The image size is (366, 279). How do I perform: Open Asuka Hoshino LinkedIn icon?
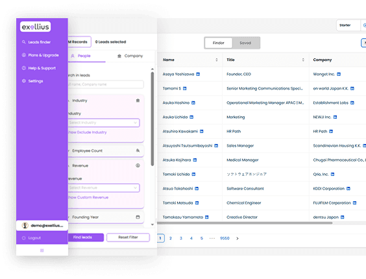pyautogui.click(x=193, y=103)
